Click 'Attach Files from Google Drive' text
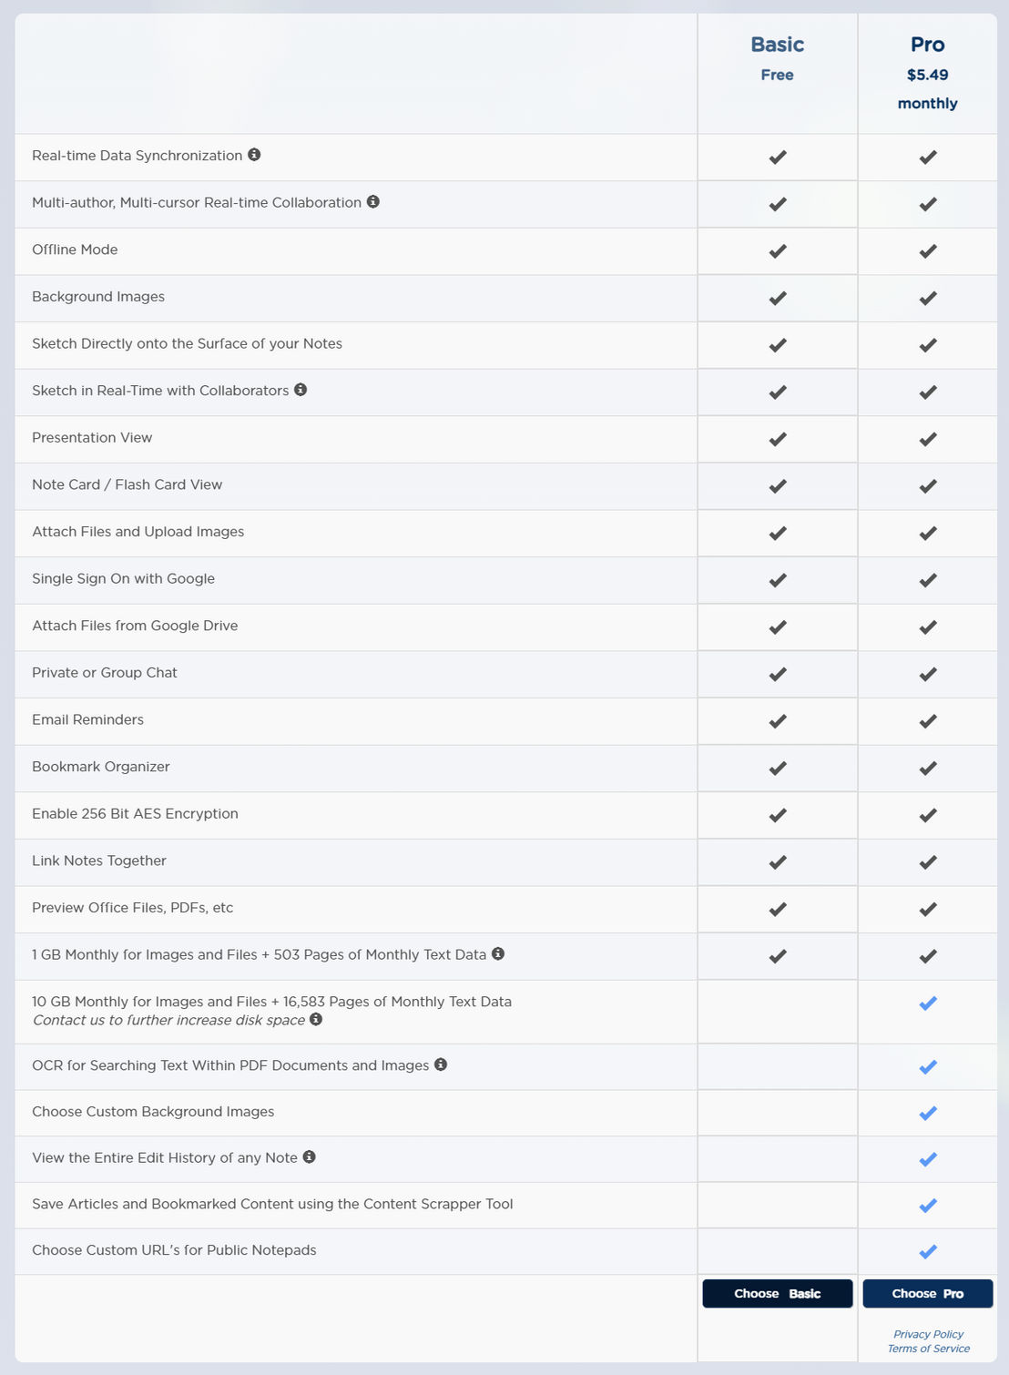Screen dimensions: 1009x1375 (x=135, y=626)
